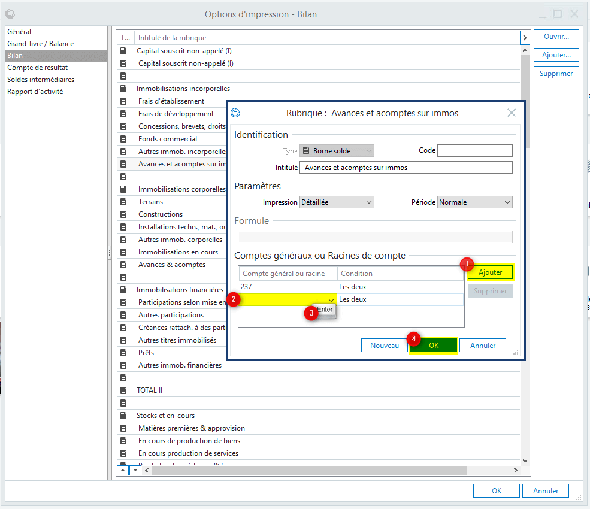Click the icon beside Immobilisations incorporelles row
590x509 pixels.
pos(123,89)
